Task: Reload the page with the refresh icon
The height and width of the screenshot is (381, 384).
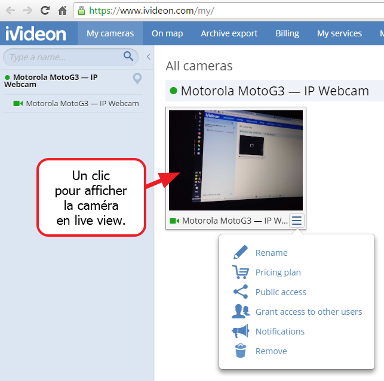Action: [x=45, y=10]
